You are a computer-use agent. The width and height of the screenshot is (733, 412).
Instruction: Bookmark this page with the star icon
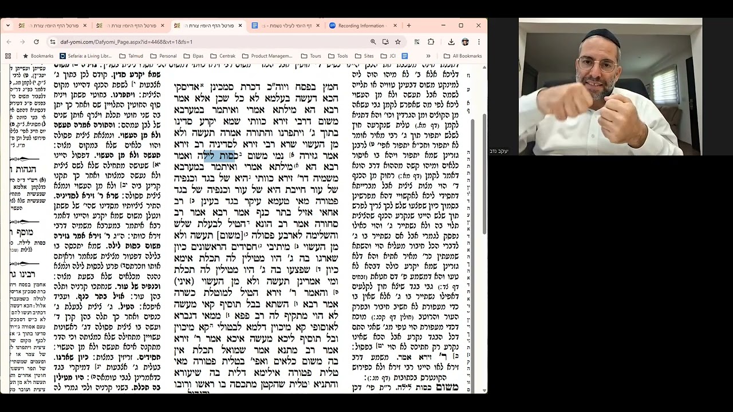[397, 42]
